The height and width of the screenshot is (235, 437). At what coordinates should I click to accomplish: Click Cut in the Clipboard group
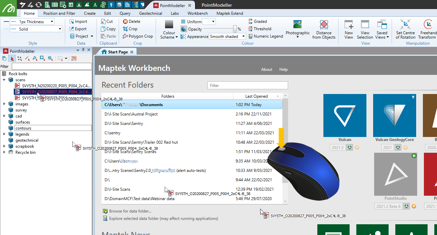click(107, 21)
